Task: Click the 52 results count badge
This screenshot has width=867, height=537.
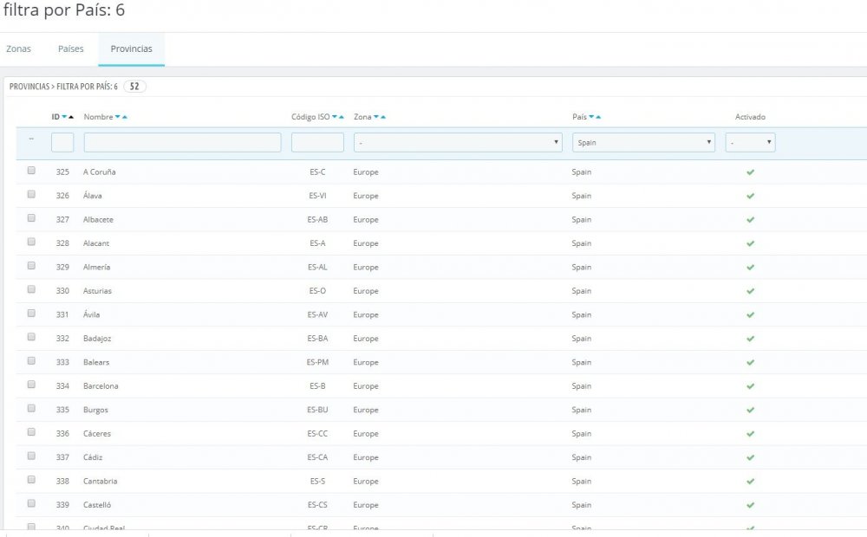Action: pyautogui.click(x=134, y=87)
